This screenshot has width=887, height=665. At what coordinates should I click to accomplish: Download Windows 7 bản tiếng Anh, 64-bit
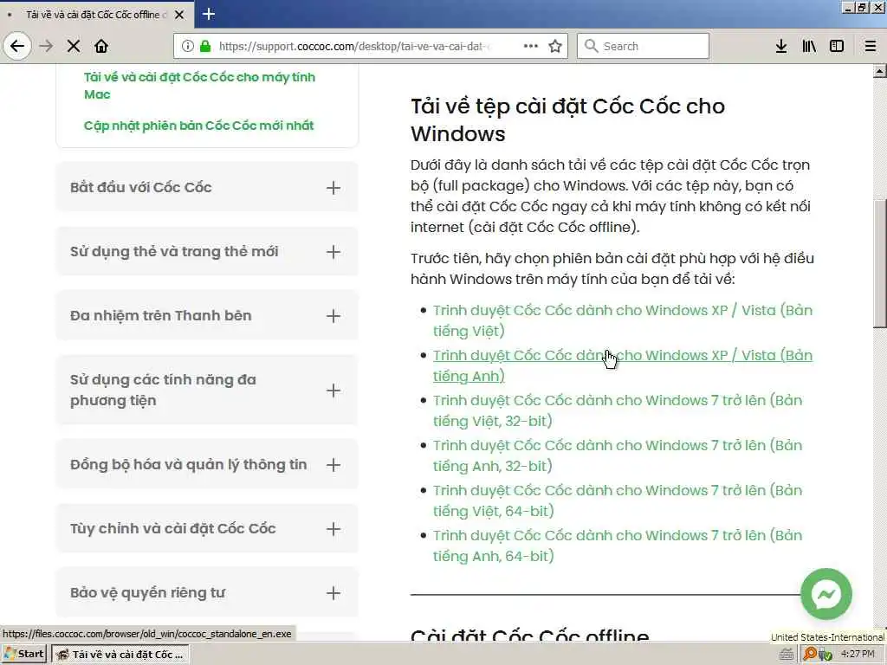point(617,546)
